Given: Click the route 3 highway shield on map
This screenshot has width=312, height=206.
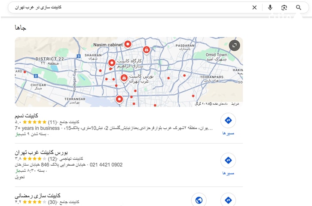Looking at the screenshot, I should 79,56.
